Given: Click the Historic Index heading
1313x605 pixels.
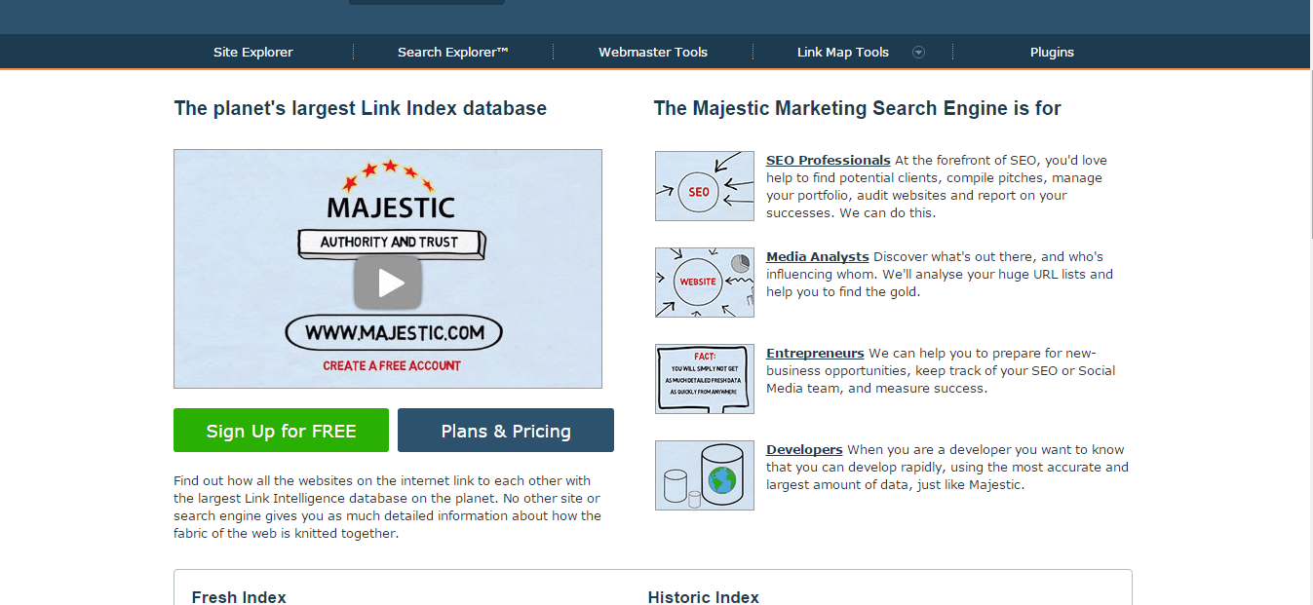Looking at the screenshot, I should [703, 597].
